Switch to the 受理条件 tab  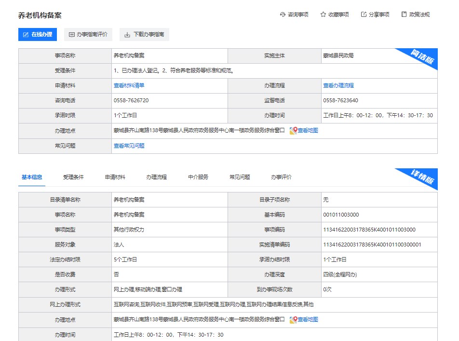[x=73, y=177]
